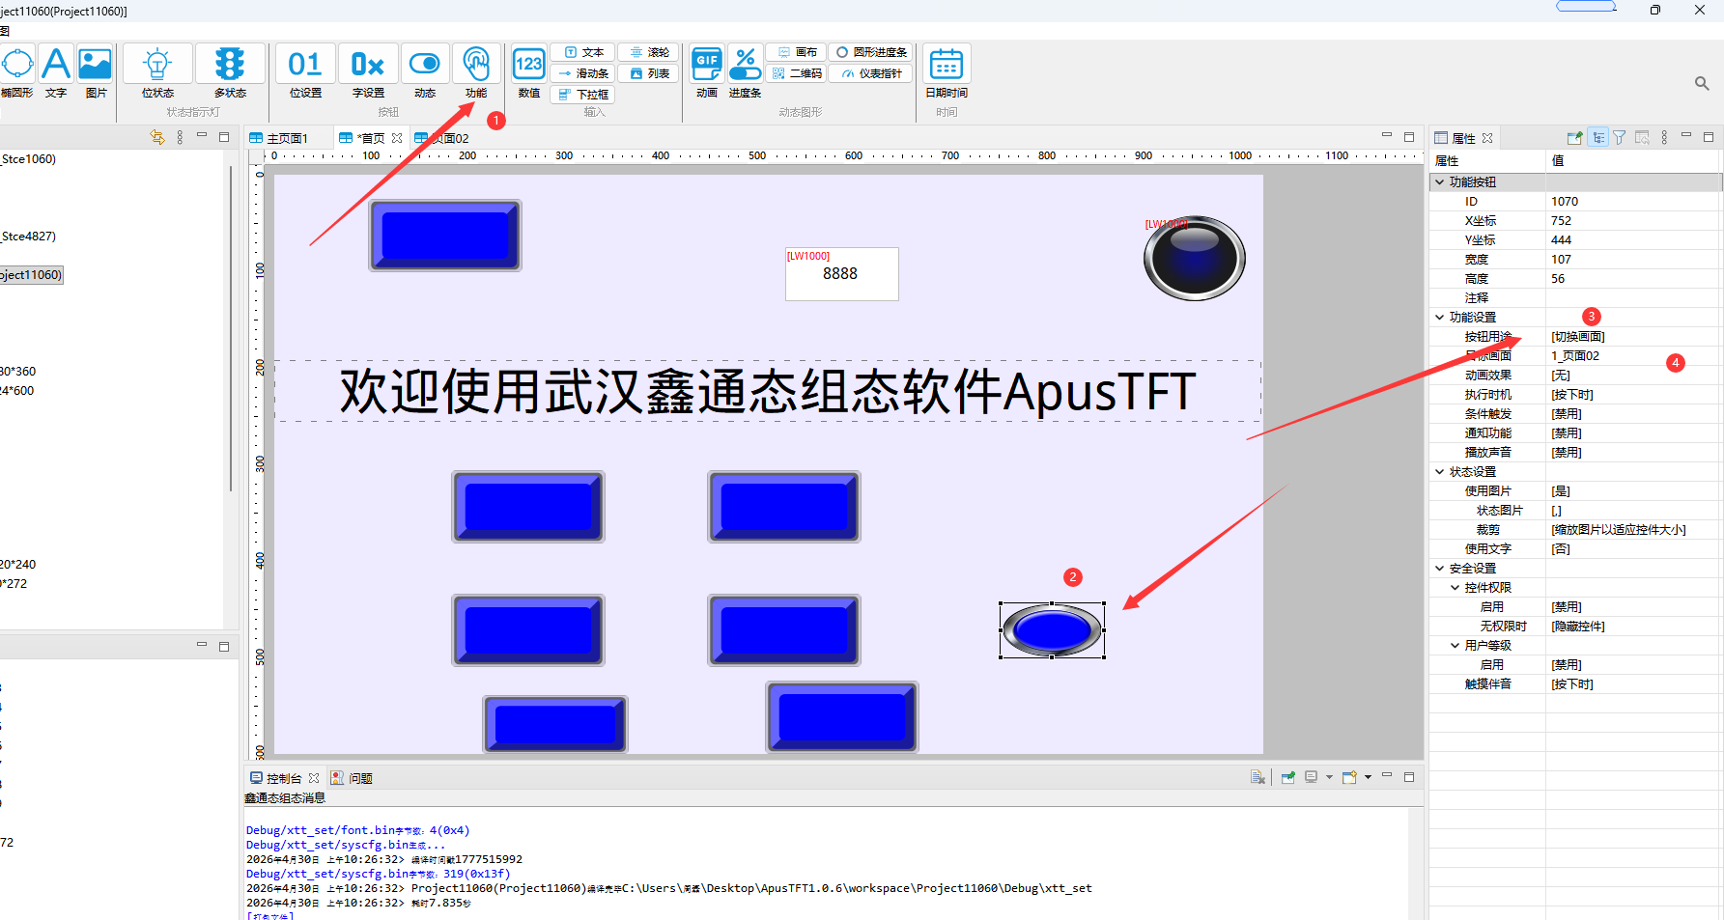
Task: Collapse the 功能设置 property group
Action: pos(1439,317)
